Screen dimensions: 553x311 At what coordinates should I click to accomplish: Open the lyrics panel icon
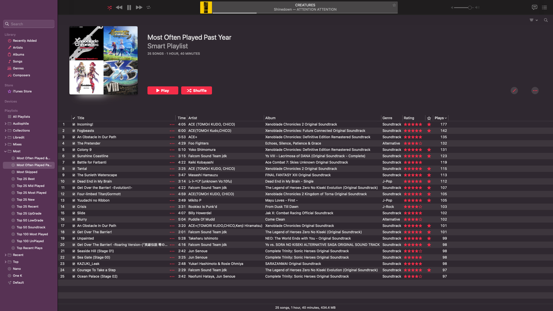[535, 7]
